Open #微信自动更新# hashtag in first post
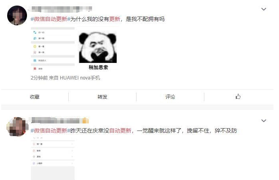 pyautogui.click(x=50, y=19)
